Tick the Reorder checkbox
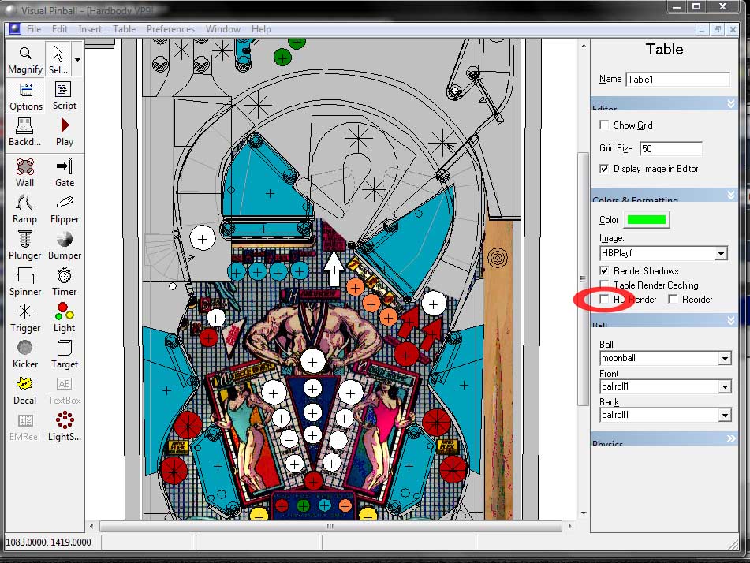This screenshot has height=563, width=750. [x=673, y=299]
